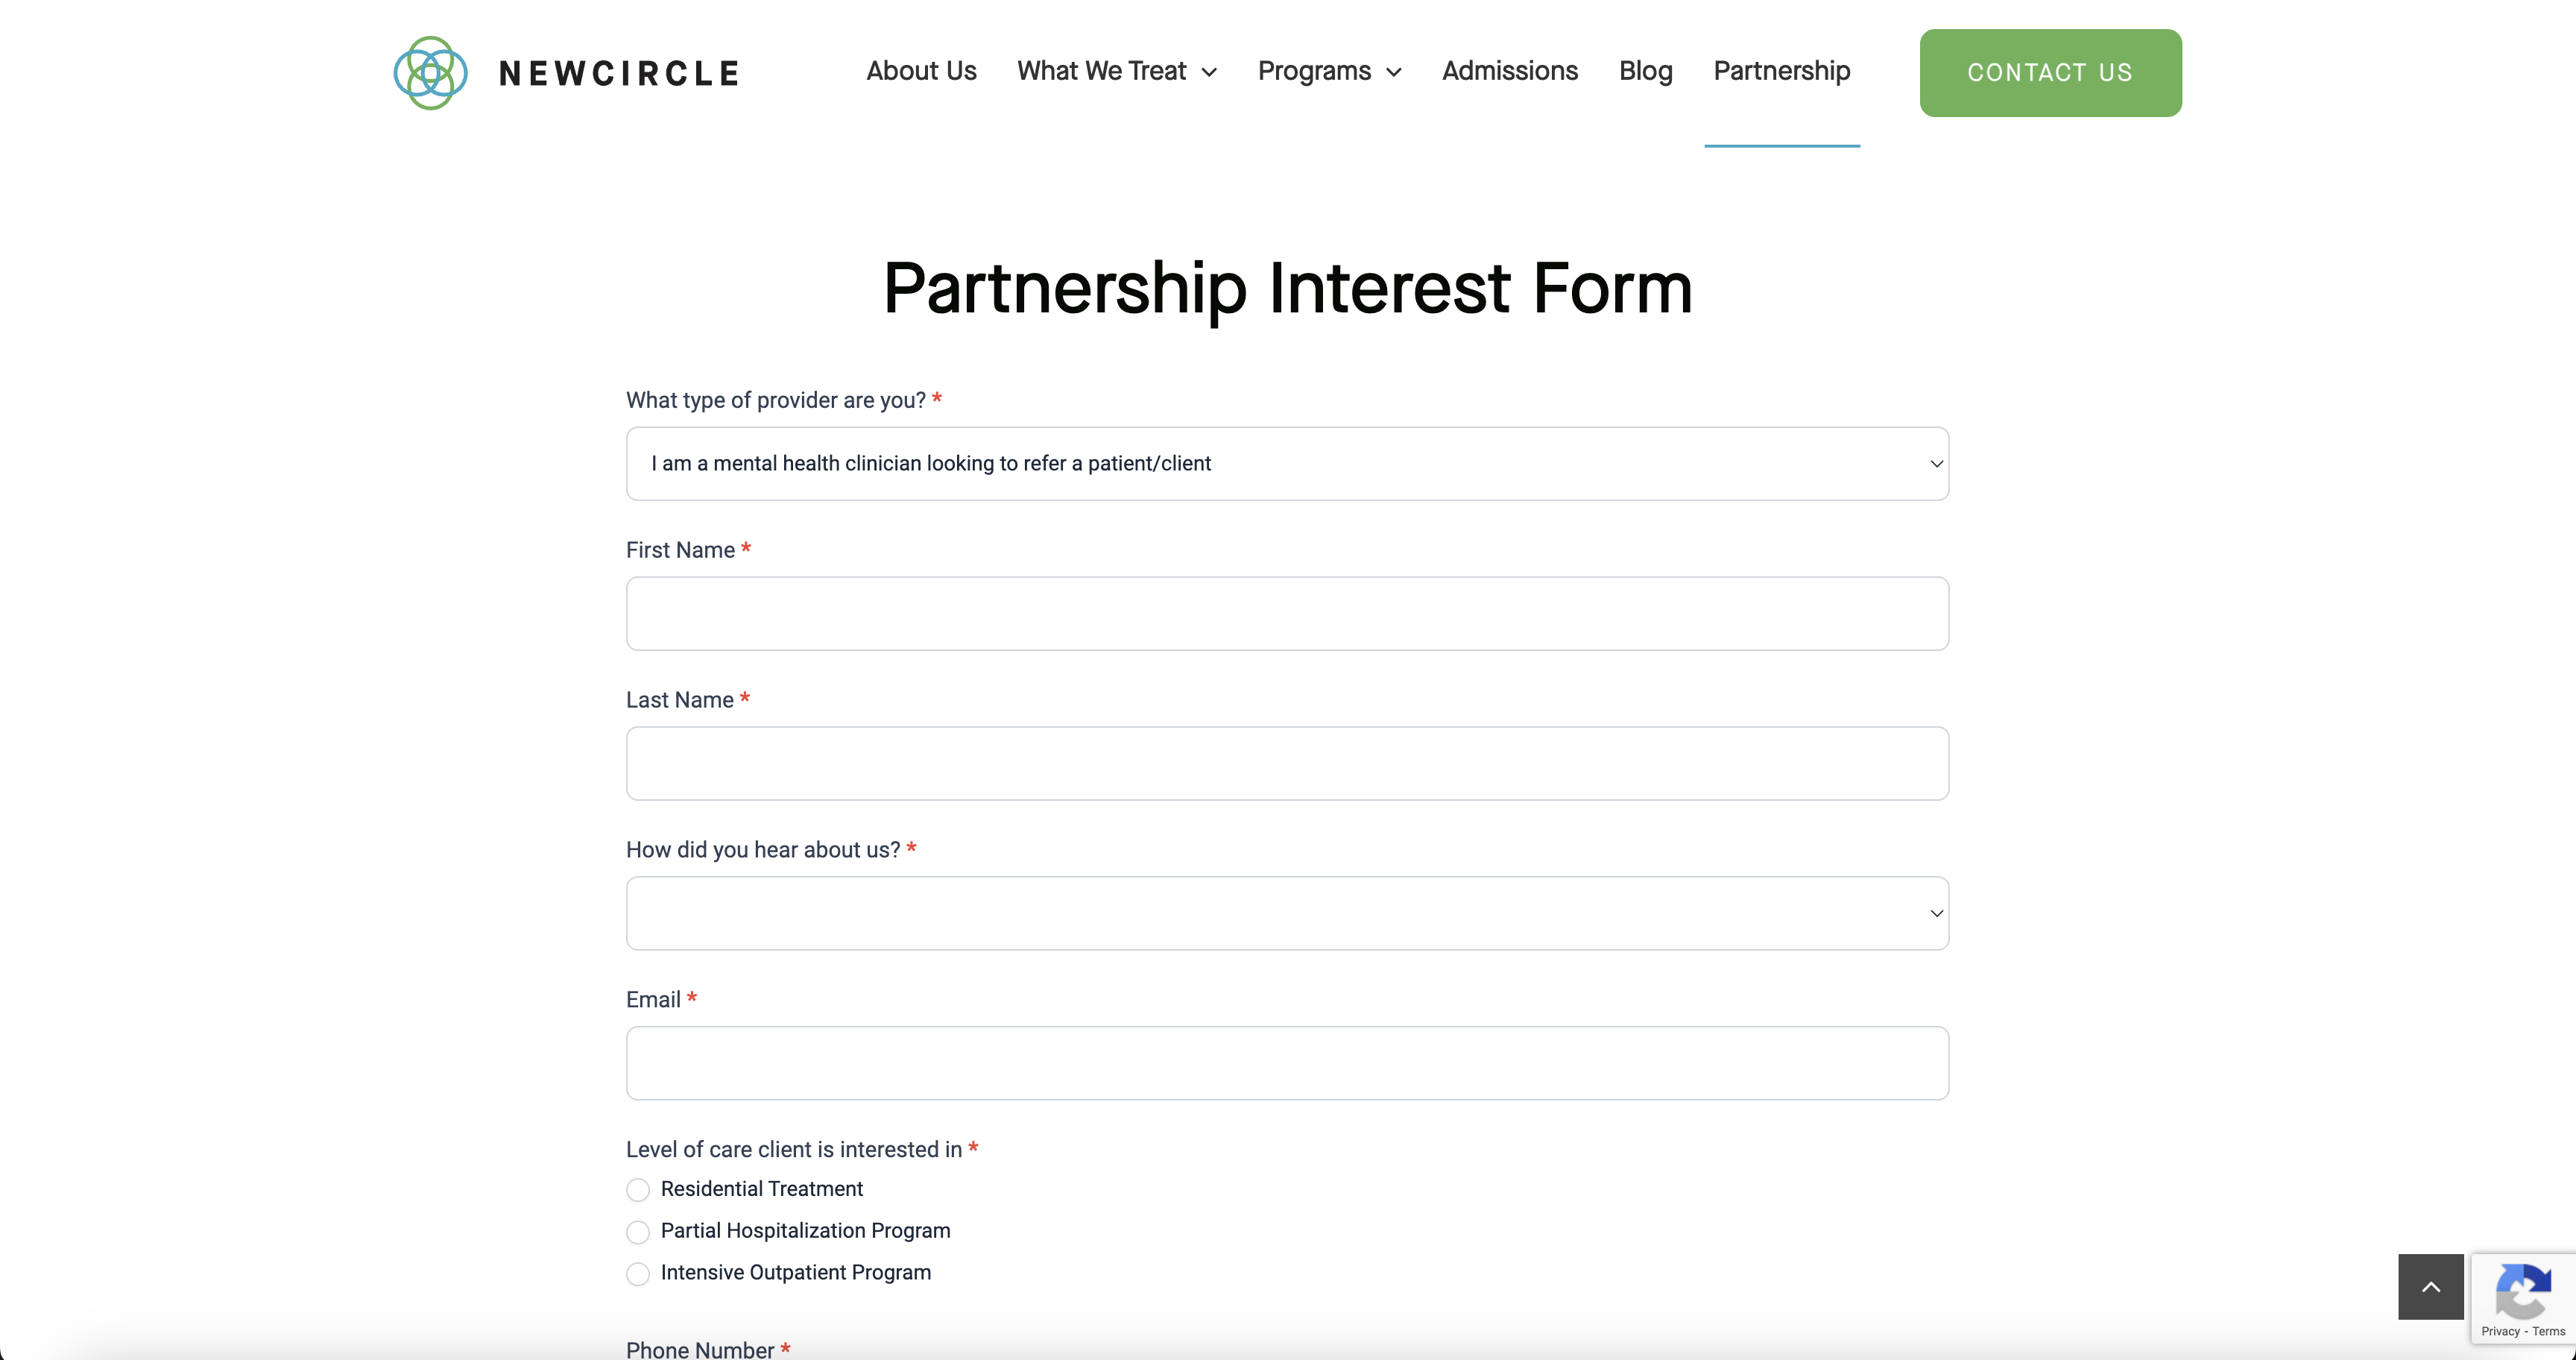Open the provider type dropdown
Screen dimensions: 2576x1360
pos(1287,464)
